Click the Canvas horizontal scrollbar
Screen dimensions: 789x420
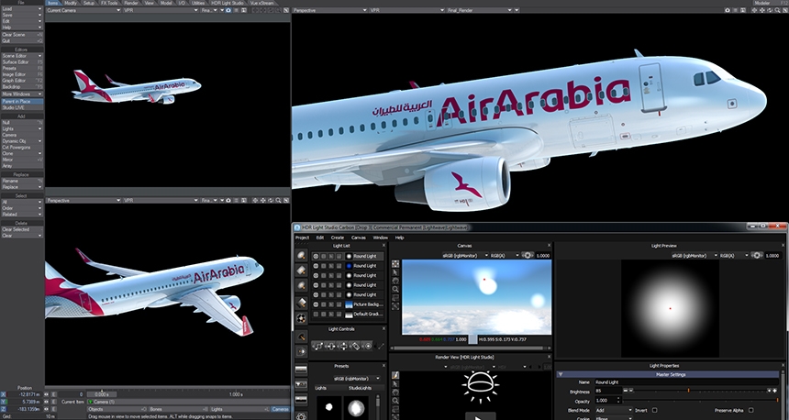[469, 348]
